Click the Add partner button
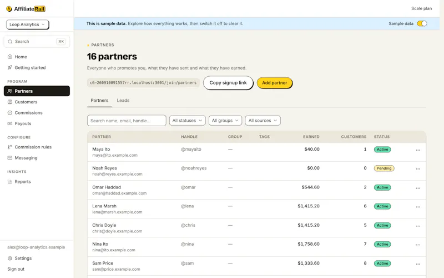Screen dimensions: 444x278 [x=274, y=83]
